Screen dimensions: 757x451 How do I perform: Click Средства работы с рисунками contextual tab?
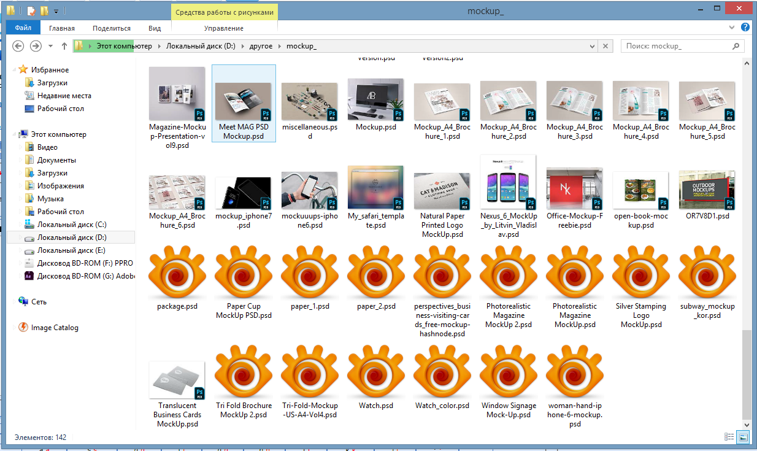[x=224, y=12]
